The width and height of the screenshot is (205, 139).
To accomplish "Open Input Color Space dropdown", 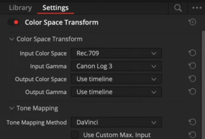I will (x=116, y=53).
